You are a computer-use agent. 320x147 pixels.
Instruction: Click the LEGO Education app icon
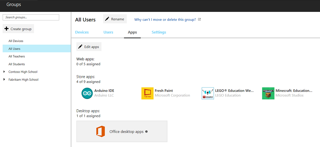point(208,93)
